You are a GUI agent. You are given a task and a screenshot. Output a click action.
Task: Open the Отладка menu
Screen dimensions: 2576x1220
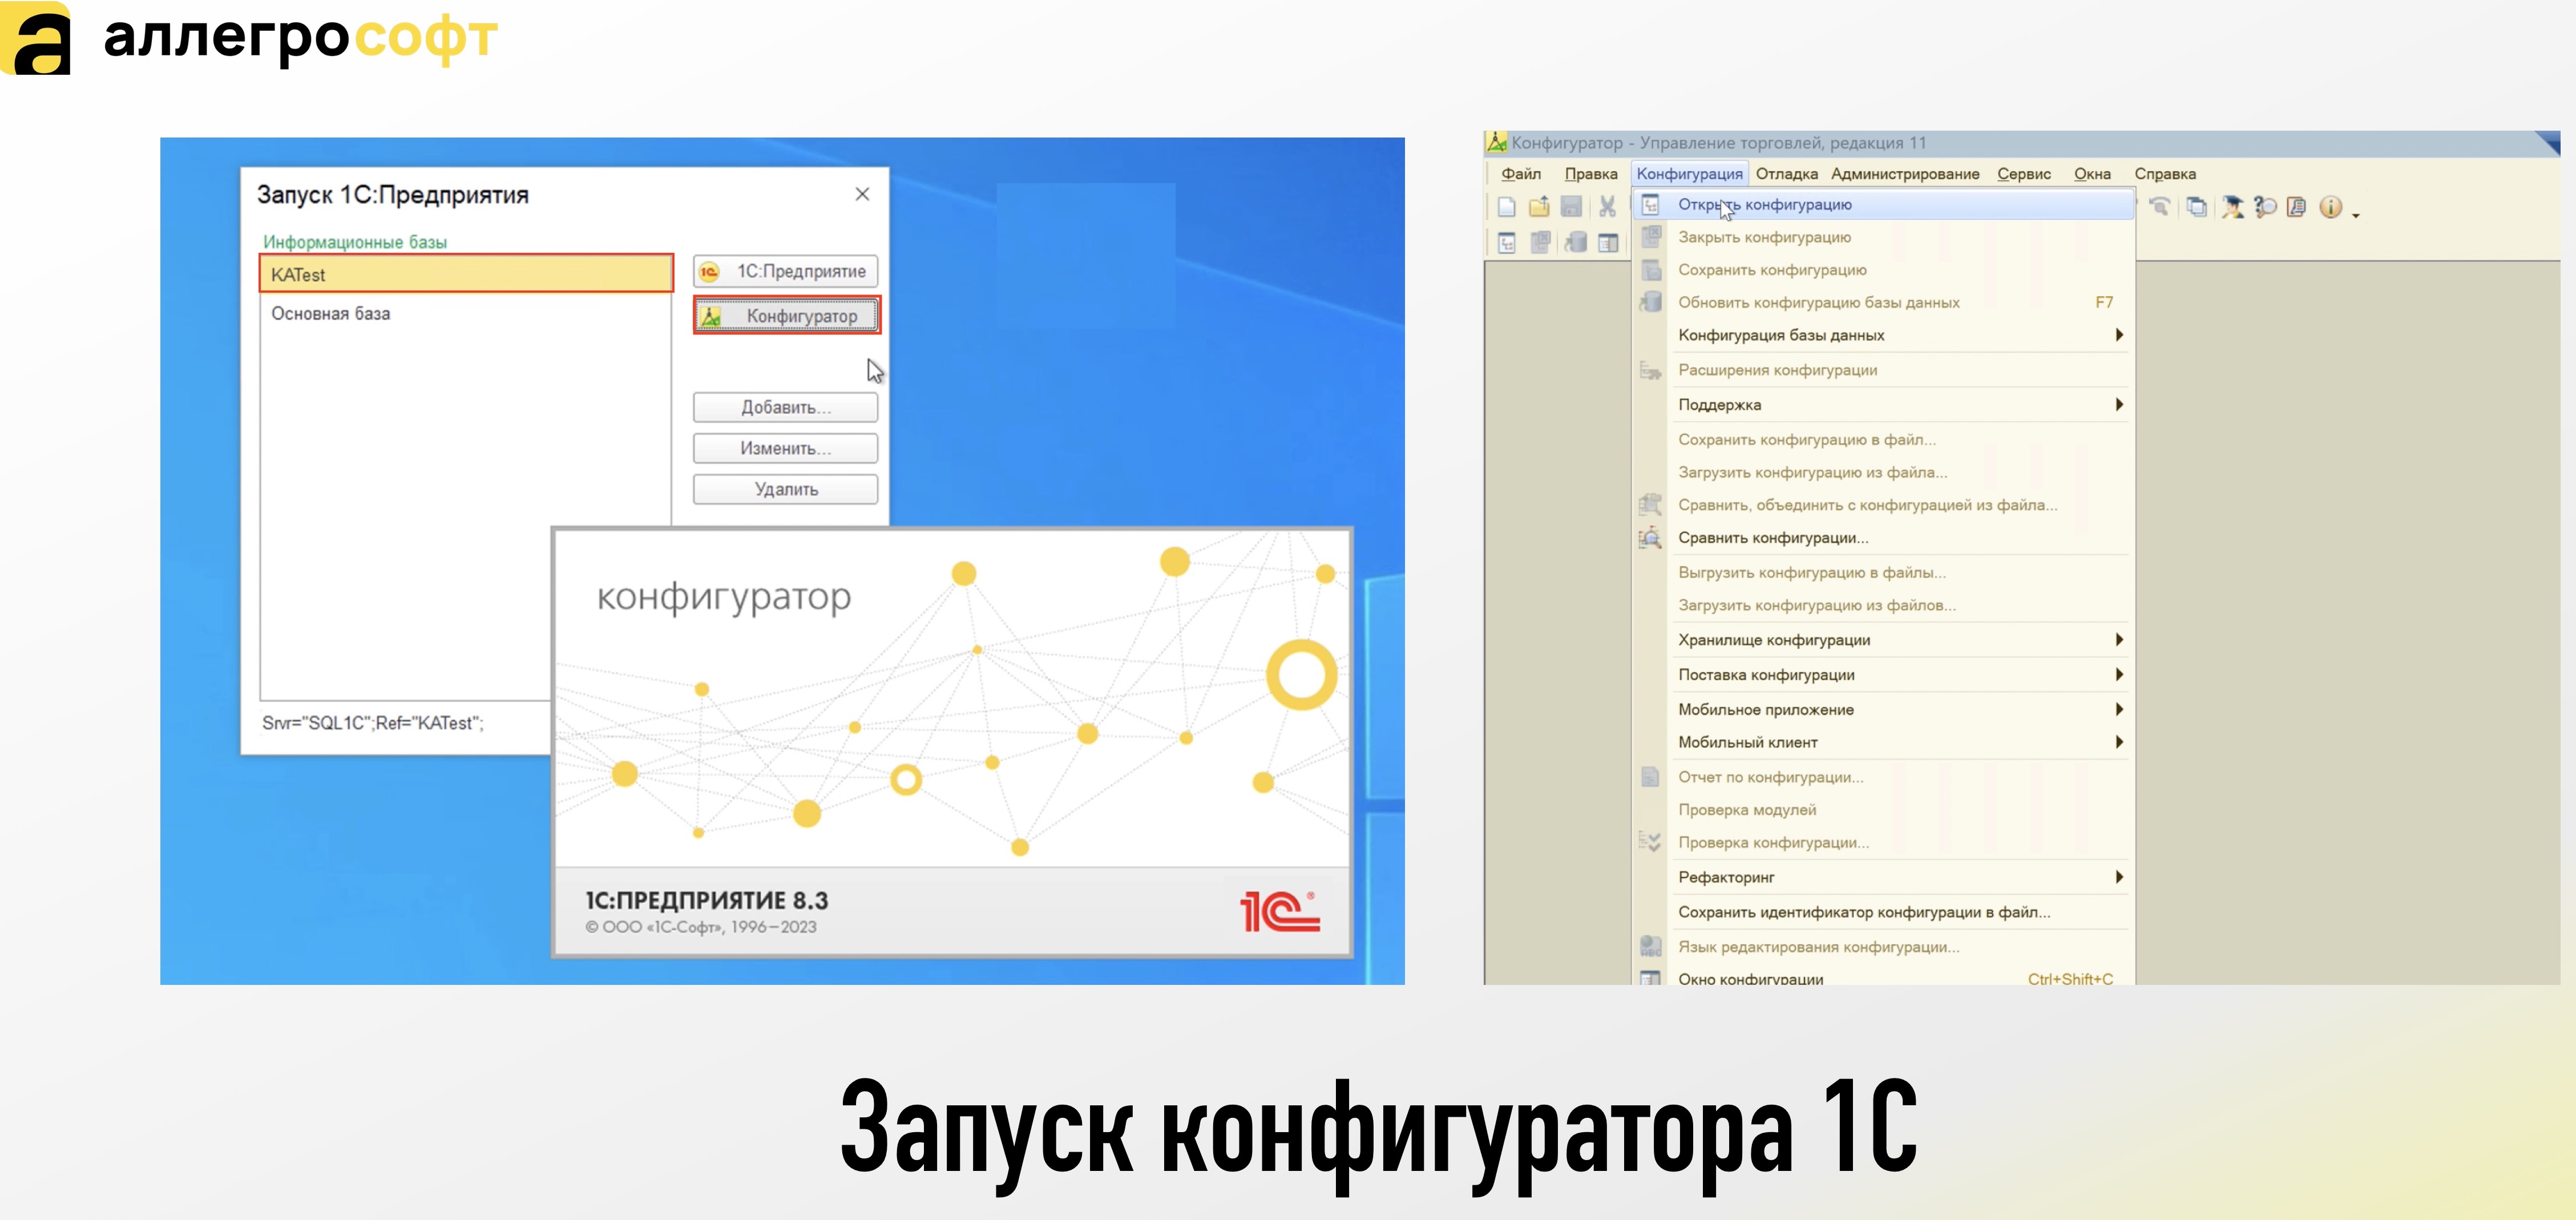click(1787, 174)
